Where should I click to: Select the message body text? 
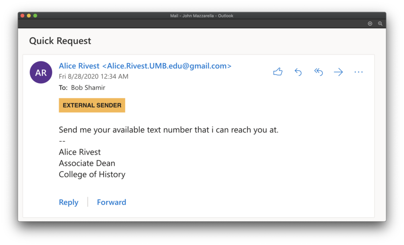pyautogui.click(x=168, y=129)
